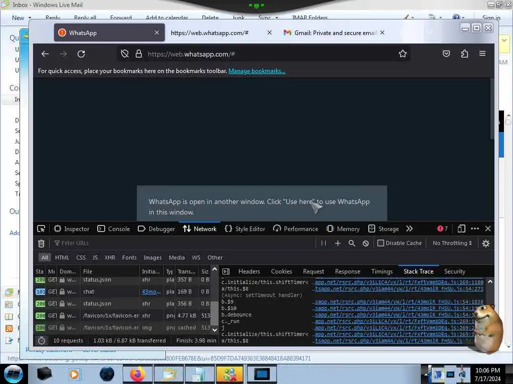Pause network log recording
The height and width of the screenshot is (384, 513).
324,243
